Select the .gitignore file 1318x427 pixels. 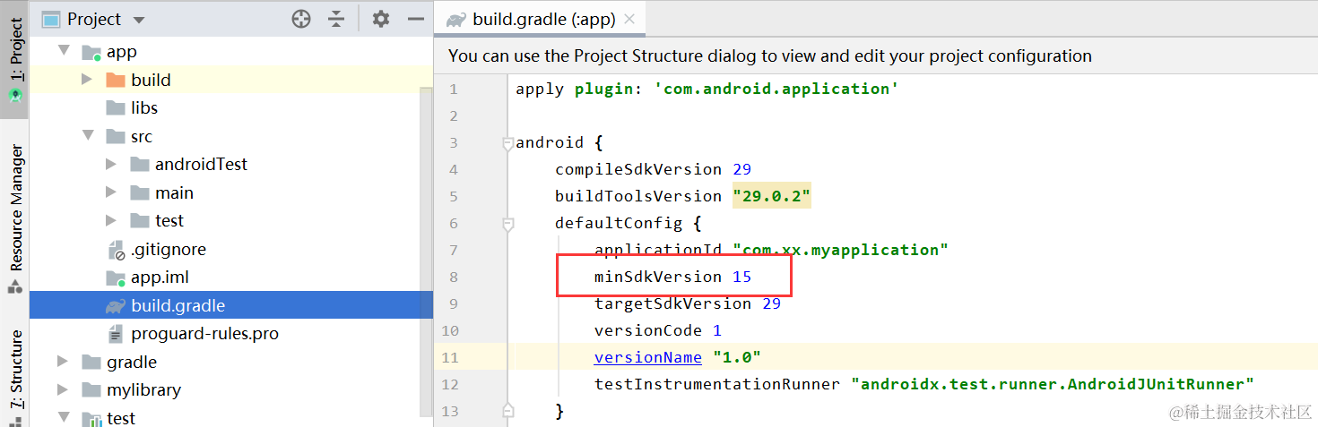(x=168, y=249)
